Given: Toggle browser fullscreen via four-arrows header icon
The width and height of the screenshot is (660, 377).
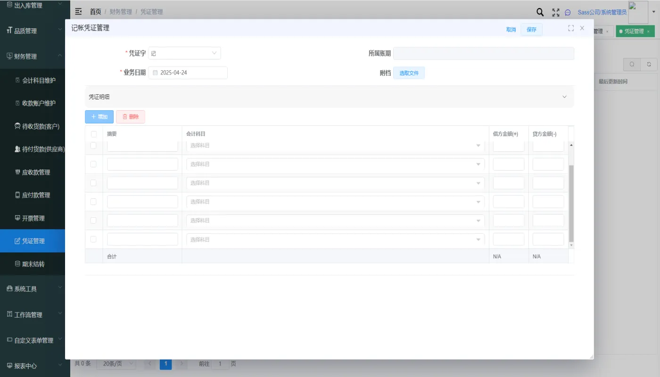Looking at the screenshot, I should (556, 12).
